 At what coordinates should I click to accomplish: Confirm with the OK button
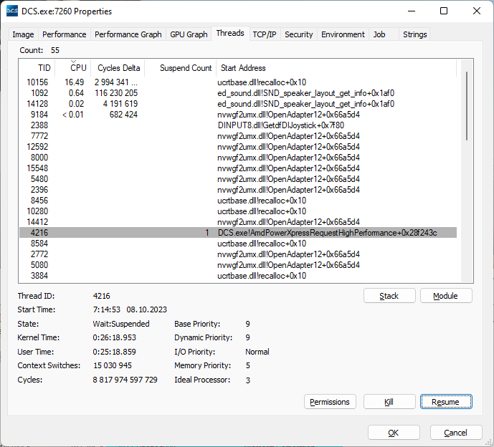coord(394,433)
